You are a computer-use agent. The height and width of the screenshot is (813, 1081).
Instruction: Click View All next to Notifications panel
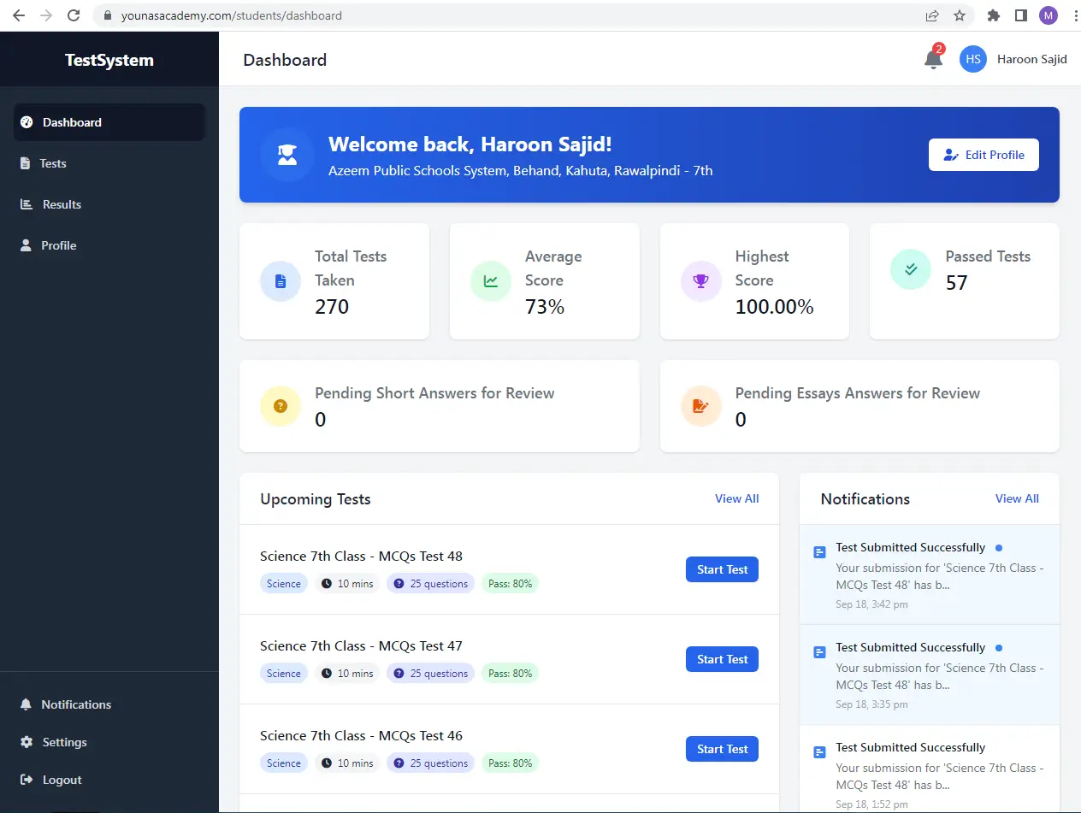coord(1017,498)
